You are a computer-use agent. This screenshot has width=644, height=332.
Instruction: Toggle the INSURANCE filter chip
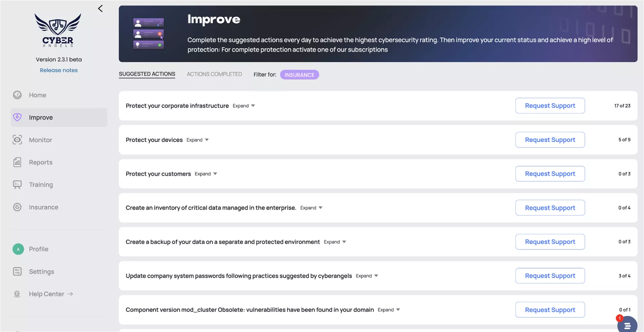pos(299,75)
